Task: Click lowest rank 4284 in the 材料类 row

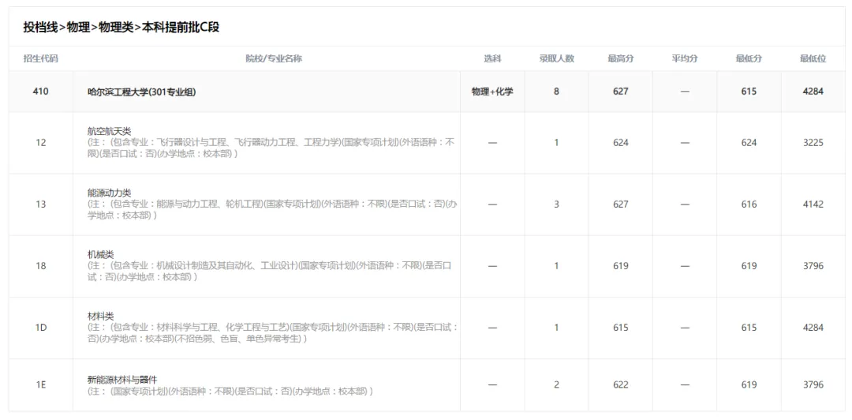Action: tap(813, 328)
